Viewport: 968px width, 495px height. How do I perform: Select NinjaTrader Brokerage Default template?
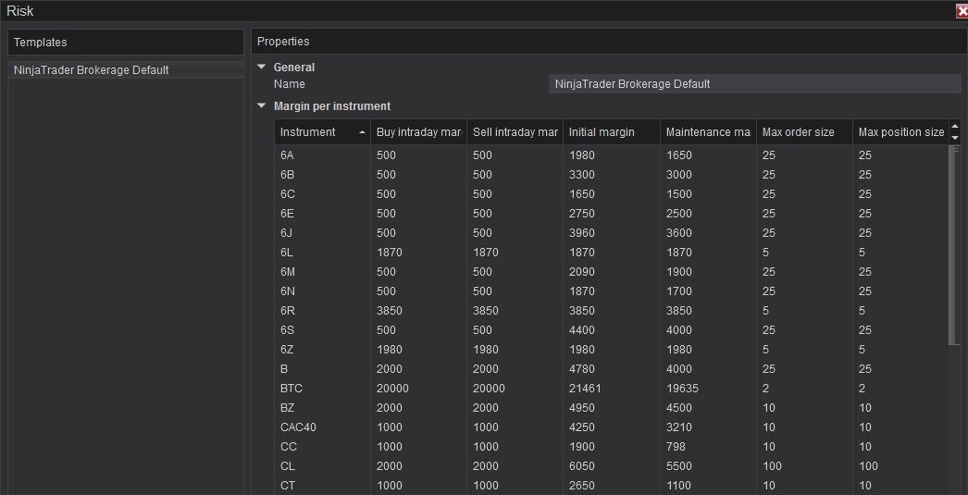92,70
